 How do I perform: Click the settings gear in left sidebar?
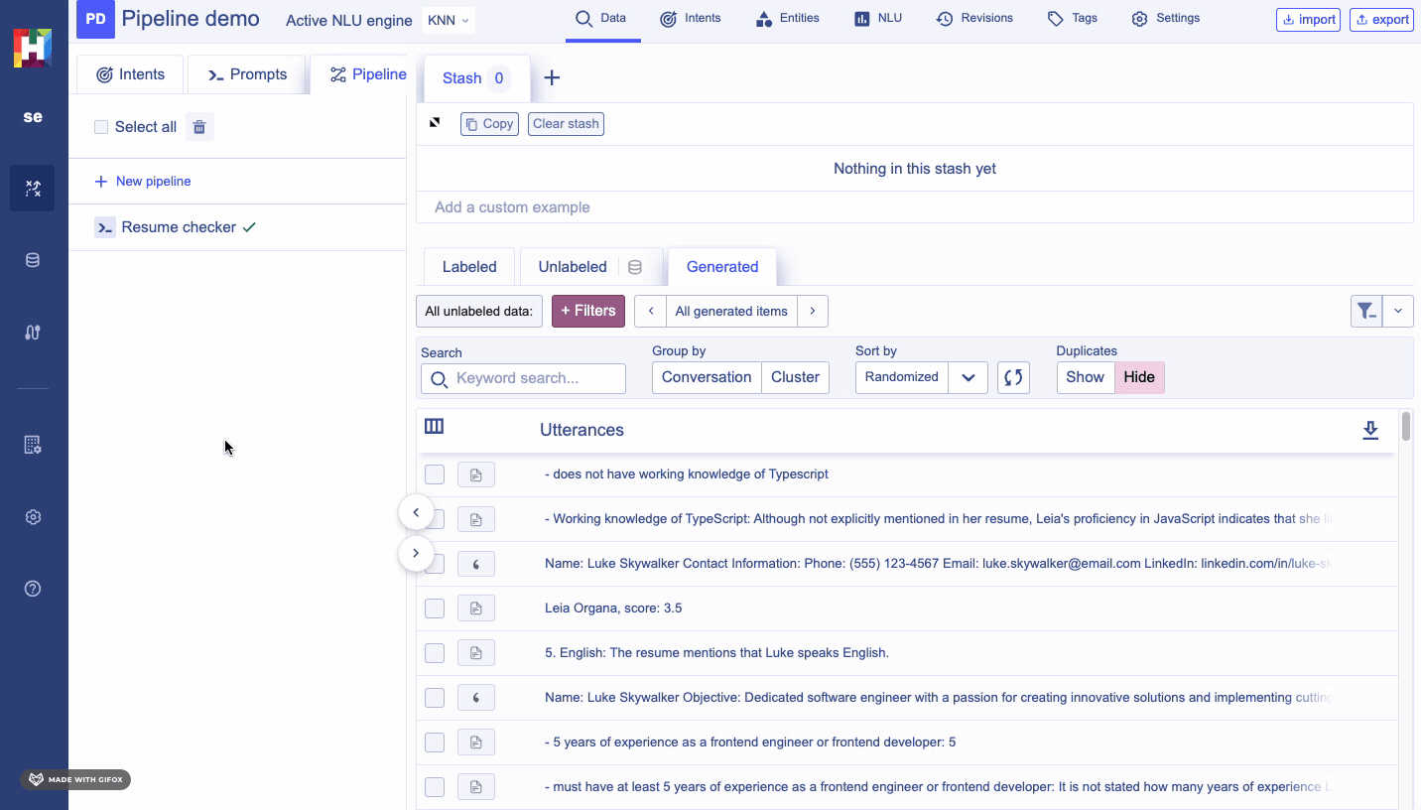tap(33, 517)
